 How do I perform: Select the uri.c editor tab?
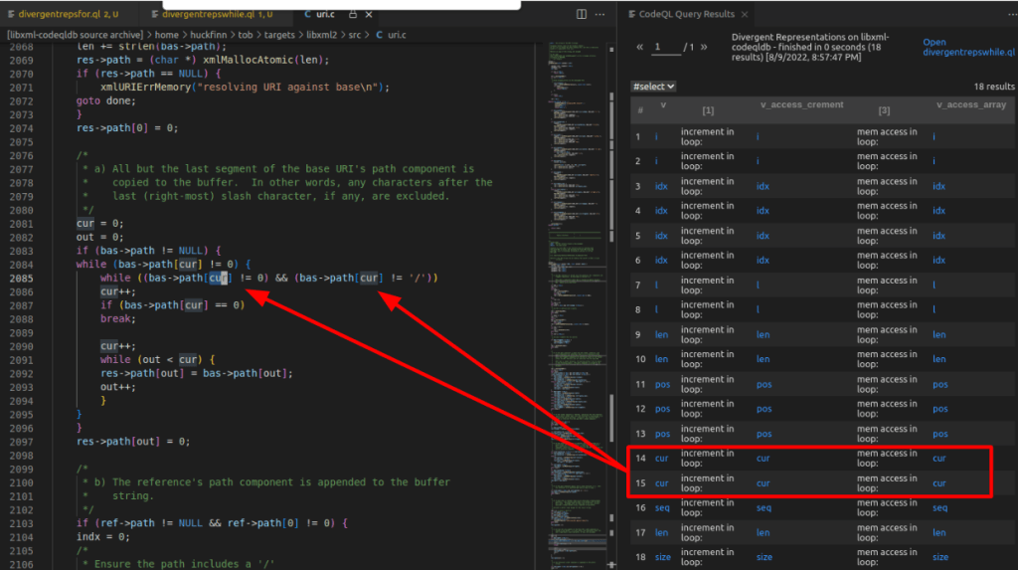click(325, 15)
